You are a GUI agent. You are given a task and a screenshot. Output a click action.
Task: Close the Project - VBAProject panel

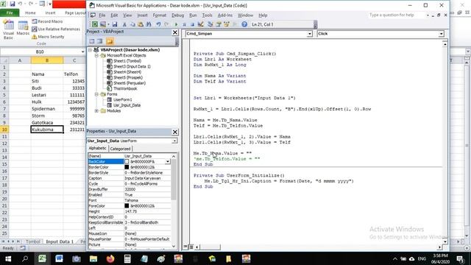175,32
